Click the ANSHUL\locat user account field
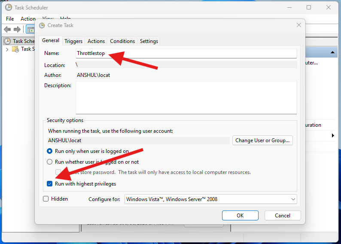Viewport: 341px width, 244px height. pos(138,140)
